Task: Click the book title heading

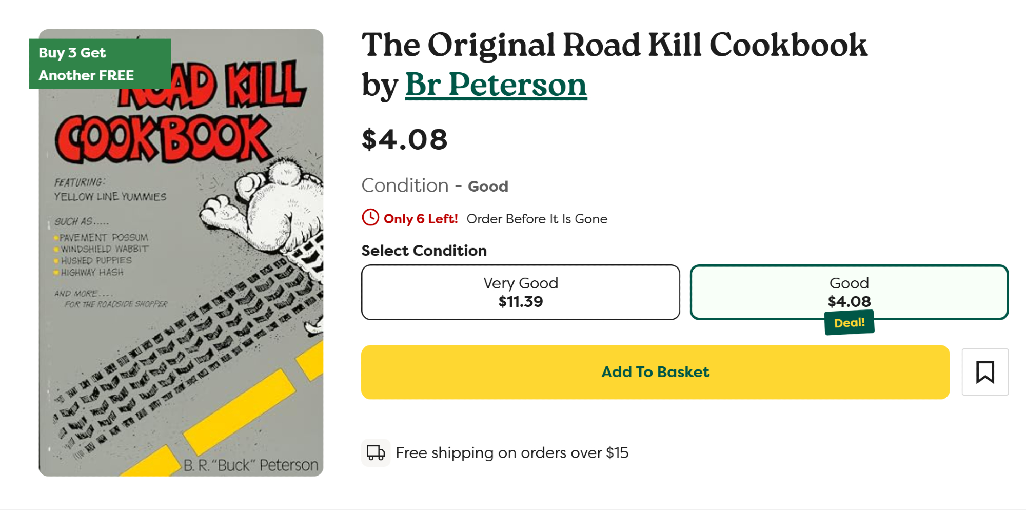Action: click(x=614, y=45)
